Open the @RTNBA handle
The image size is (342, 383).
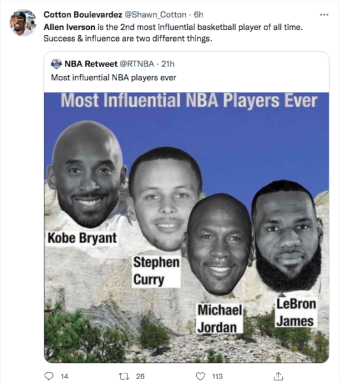(137, 64)
